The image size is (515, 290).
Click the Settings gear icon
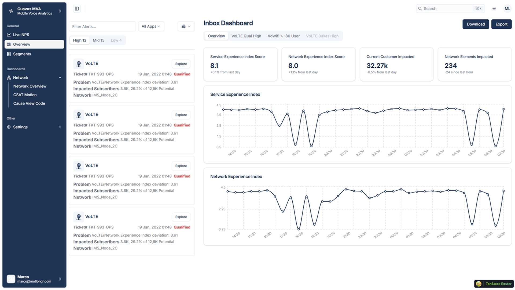9,127
